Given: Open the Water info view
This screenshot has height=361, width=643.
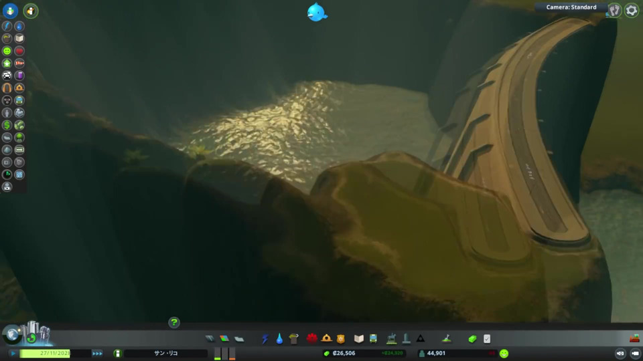Looking at the screenshot, I should point(19,26).
